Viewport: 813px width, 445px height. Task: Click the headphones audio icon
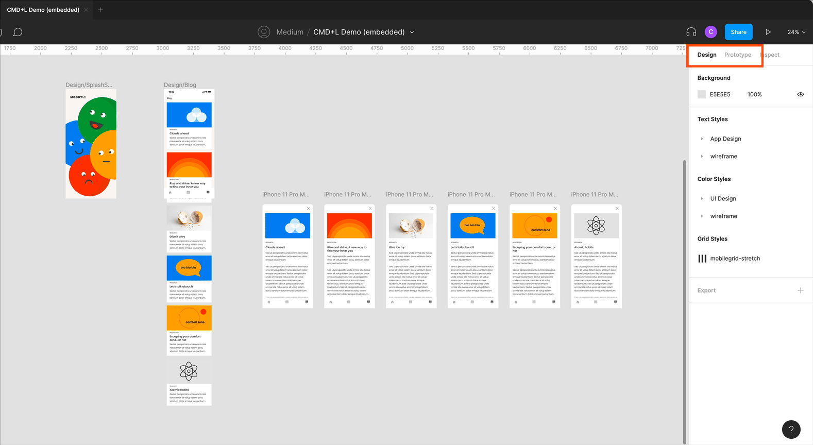click(x=691, y=32)
